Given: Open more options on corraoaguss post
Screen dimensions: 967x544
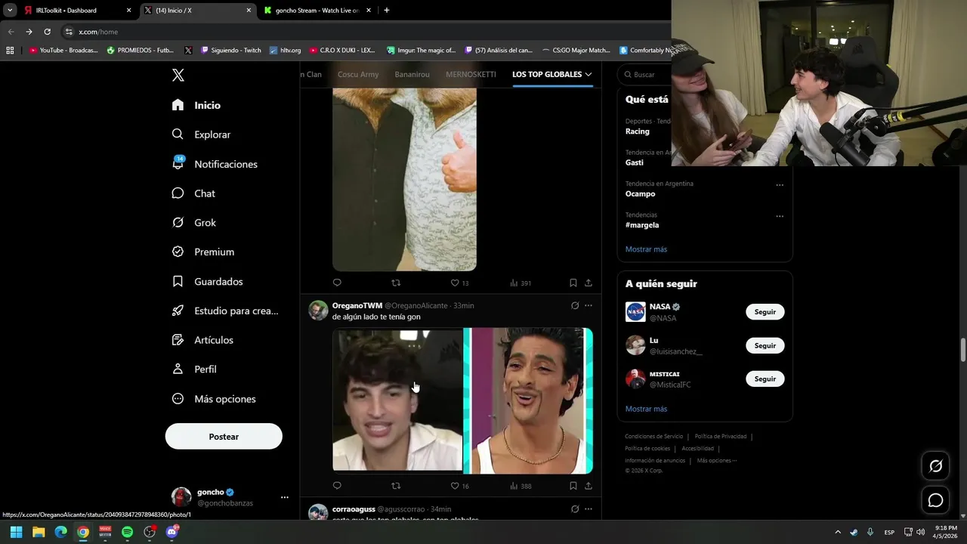Looking at the screenshot, I should 589,508.
